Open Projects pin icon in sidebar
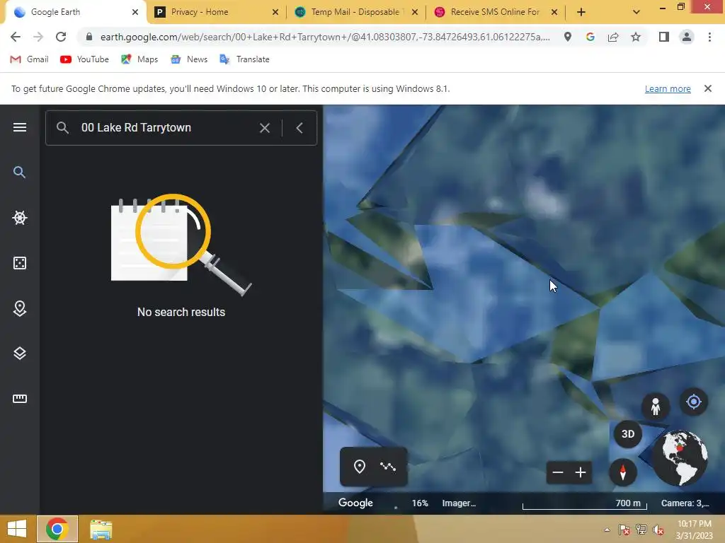This screenshot has width=725, height=543. [19, 308]
